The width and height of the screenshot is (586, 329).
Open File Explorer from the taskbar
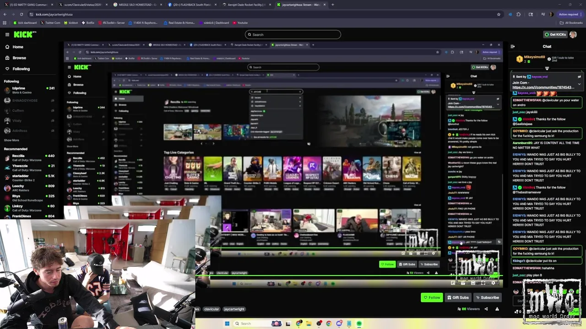tap(309, 324)
